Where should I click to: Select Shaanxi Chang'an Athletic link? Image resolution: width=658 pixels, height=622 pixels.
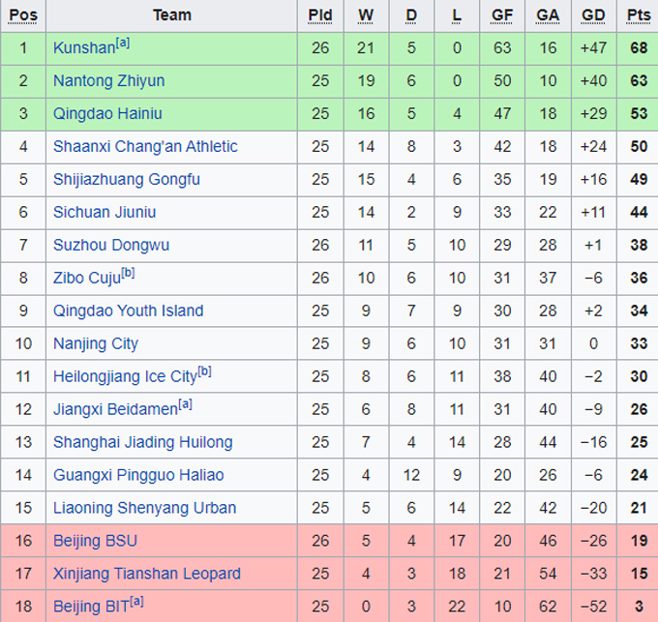point(145,147)
